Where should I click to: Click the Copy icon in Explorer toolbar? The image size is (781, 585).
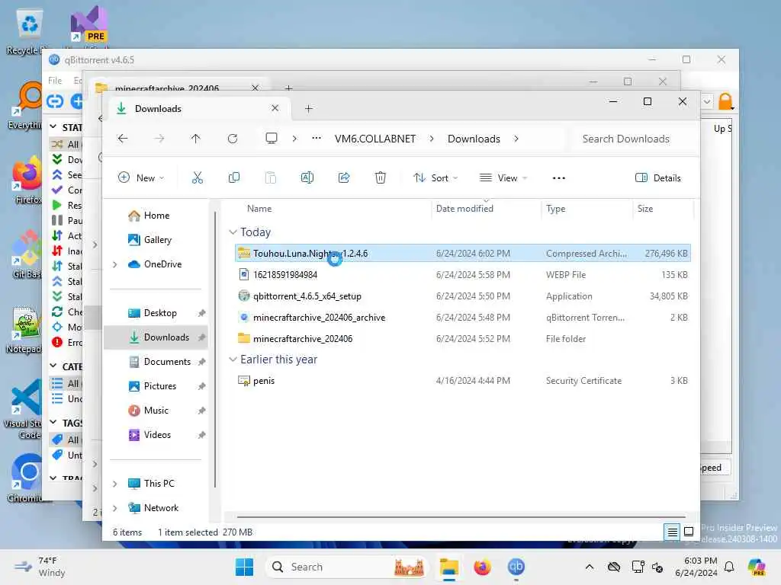233,177
